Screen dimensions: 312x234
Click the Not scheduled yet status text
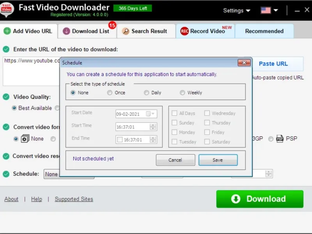(x=93, y=159)
